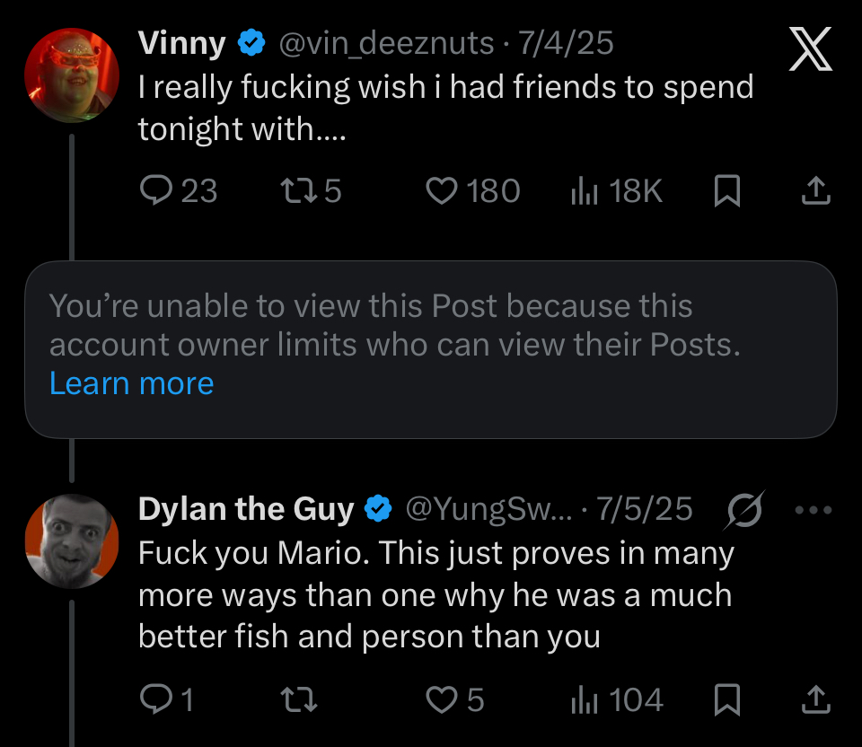Image resolution: width=862 pixels, height=747 pixels.
Task: View analytics on Vinny's 18K views post
Action: pyautogui.click(x=585, y=190)
